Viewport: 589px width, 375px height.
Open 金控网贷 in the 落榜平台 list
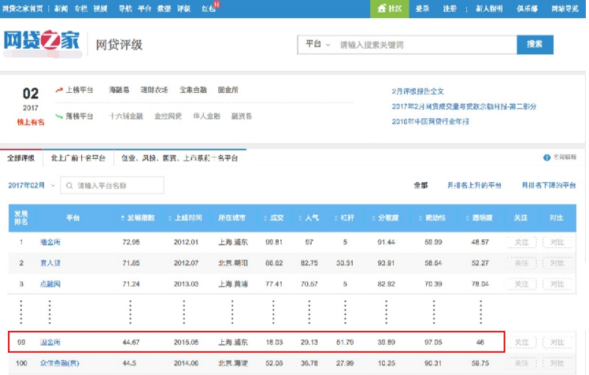pyautogui.click(x=168, y=117)
